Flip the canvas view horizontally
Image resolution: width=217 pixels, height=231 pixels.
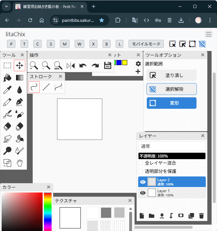point(71,66)
